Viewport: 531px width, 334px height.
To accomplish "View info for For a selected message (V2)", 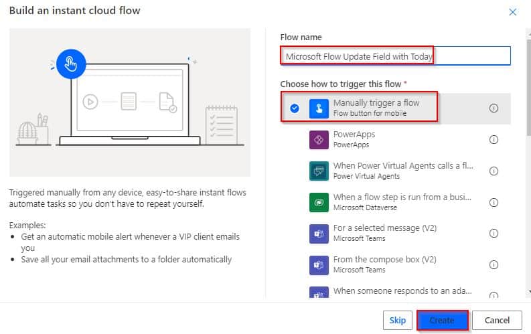I will [x=494, y=233].
